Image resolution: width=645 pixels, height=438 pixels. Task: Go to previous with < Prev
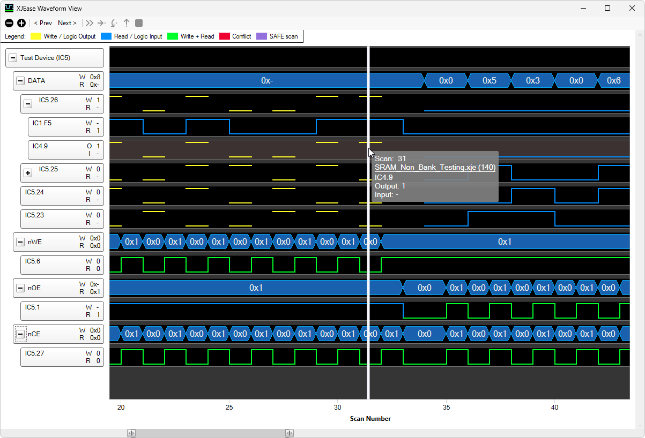pyautogui.click(x=43, y=23)
